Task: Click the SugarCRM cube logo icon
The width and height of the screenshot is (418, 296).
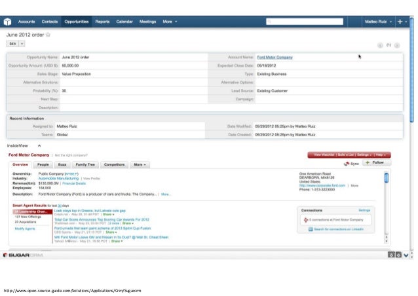Action: point(7,22)
